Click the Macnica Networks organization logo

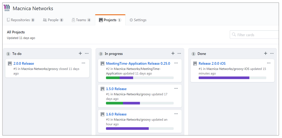[x=7, y=8]
